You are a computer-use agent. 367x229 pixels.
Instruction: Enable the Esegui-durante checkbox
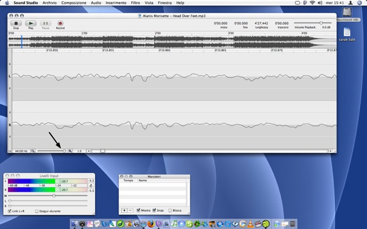click(37, 211)
